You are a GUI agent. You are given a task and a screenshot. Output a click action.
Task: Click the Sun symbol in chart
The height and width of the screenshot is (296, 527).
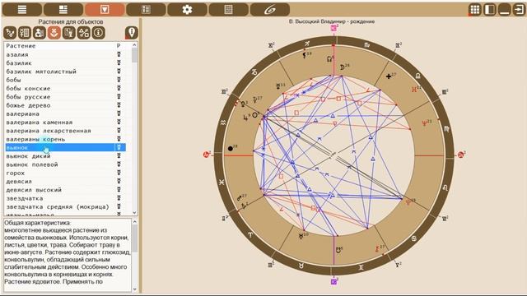coord(254,115)
